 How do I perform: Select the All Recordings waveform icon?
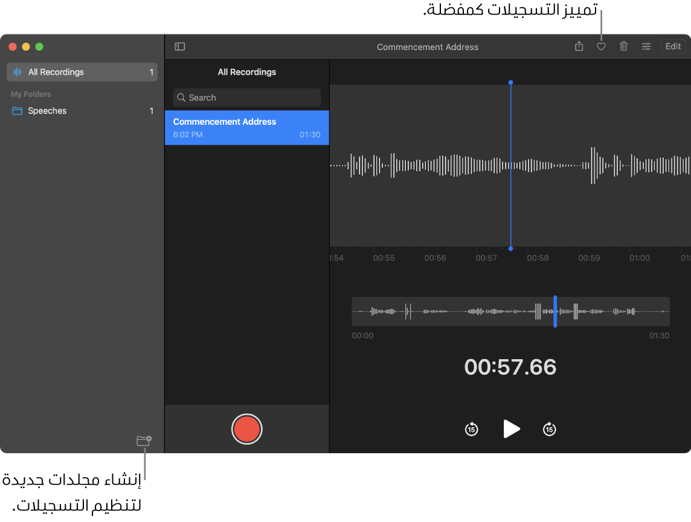[x=16, y=72]
